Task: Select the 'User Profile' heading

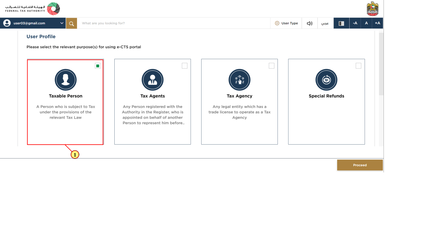Action: click(41, 37)
